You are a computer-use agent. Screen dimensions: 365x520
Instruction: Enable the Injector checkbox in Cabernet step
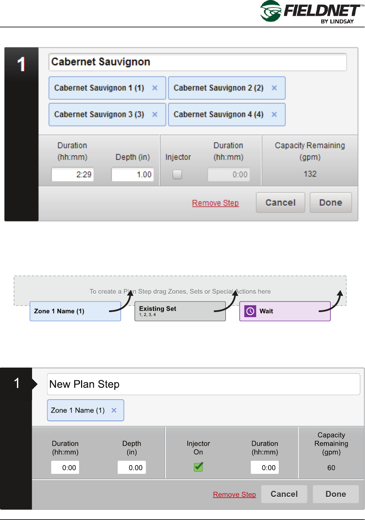(x=177, y=174)
